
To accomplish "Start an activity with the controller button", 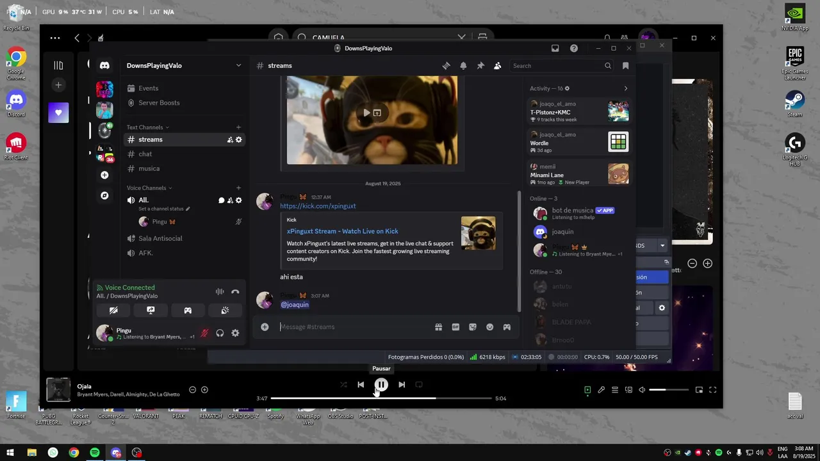I will click(188, 310).
